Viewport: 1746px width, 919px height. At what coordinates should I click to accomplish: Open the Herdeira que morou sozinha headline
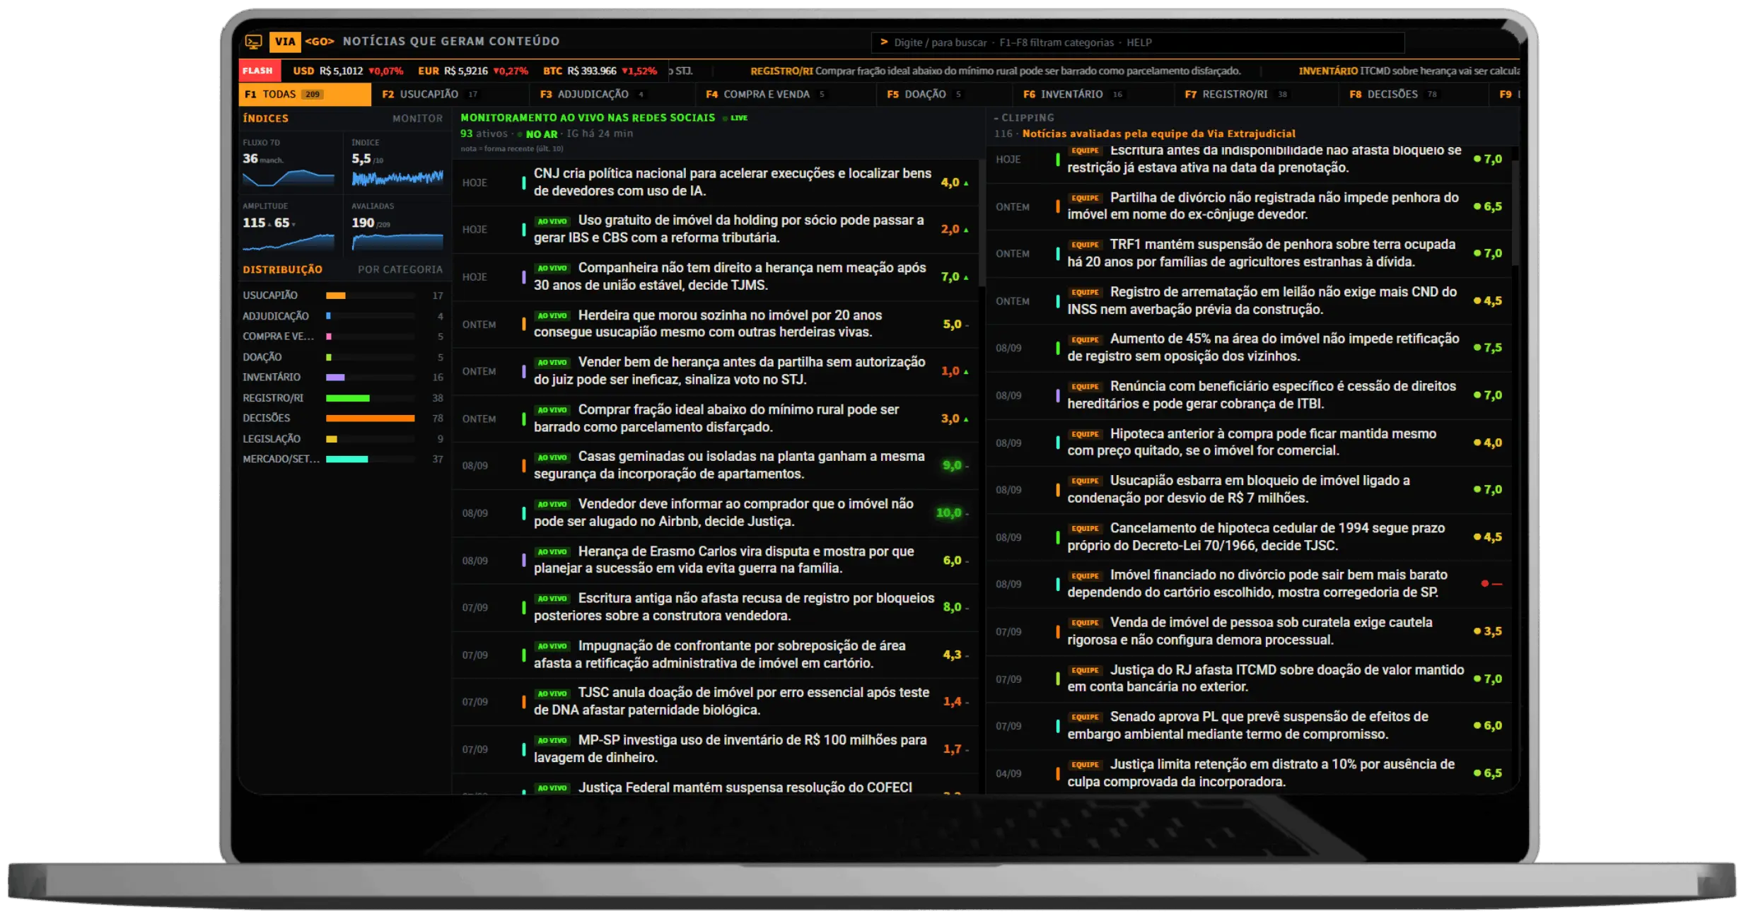click(x=715, y=324)
